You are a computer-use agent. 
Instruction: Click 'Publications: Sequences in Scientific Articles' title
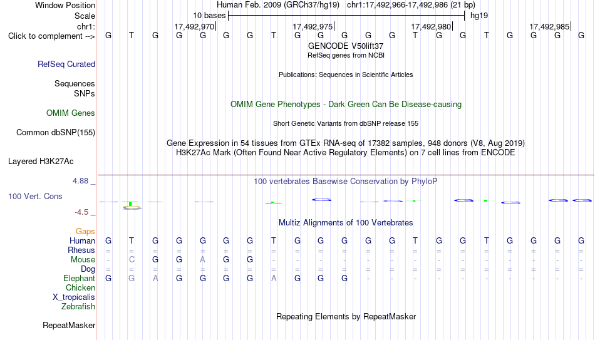(346, 75)
